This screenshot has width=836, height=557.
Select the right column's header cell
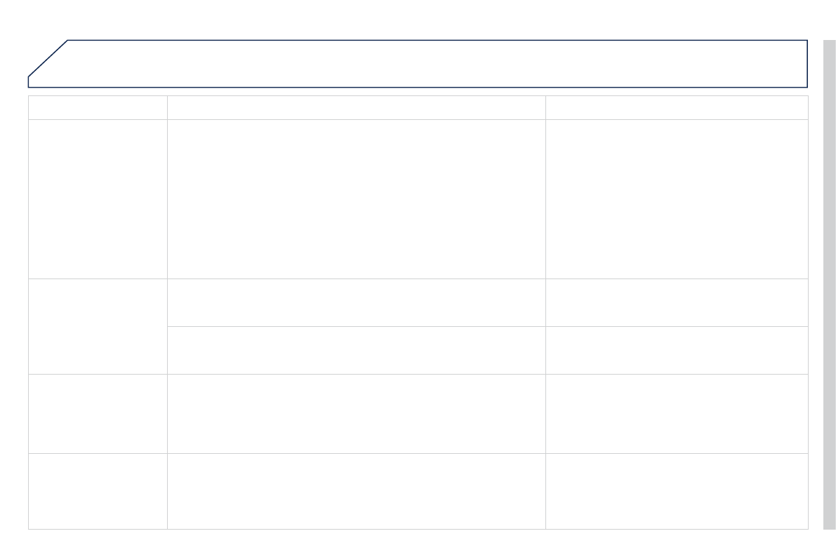click(x=676, y=107)
